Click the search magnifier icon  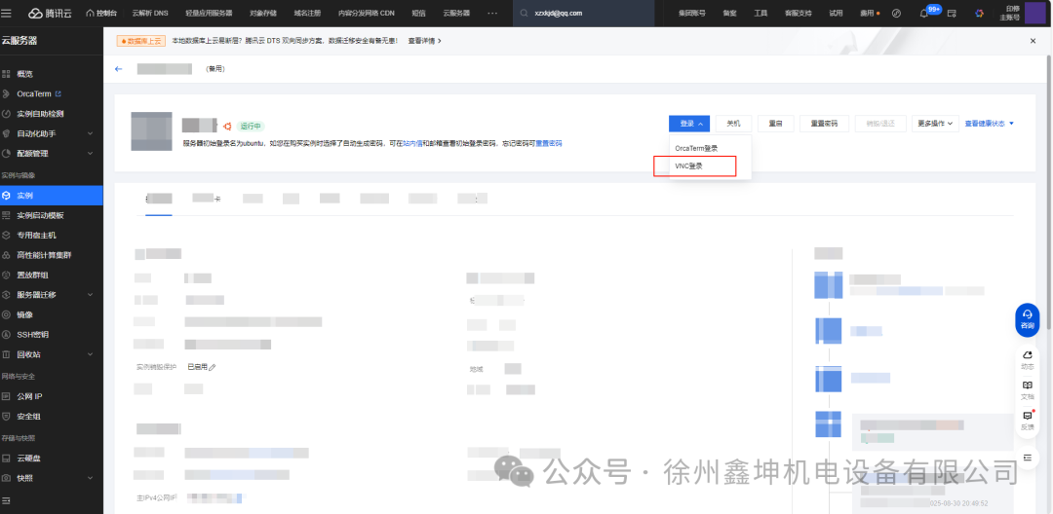(x=526, y=13)
